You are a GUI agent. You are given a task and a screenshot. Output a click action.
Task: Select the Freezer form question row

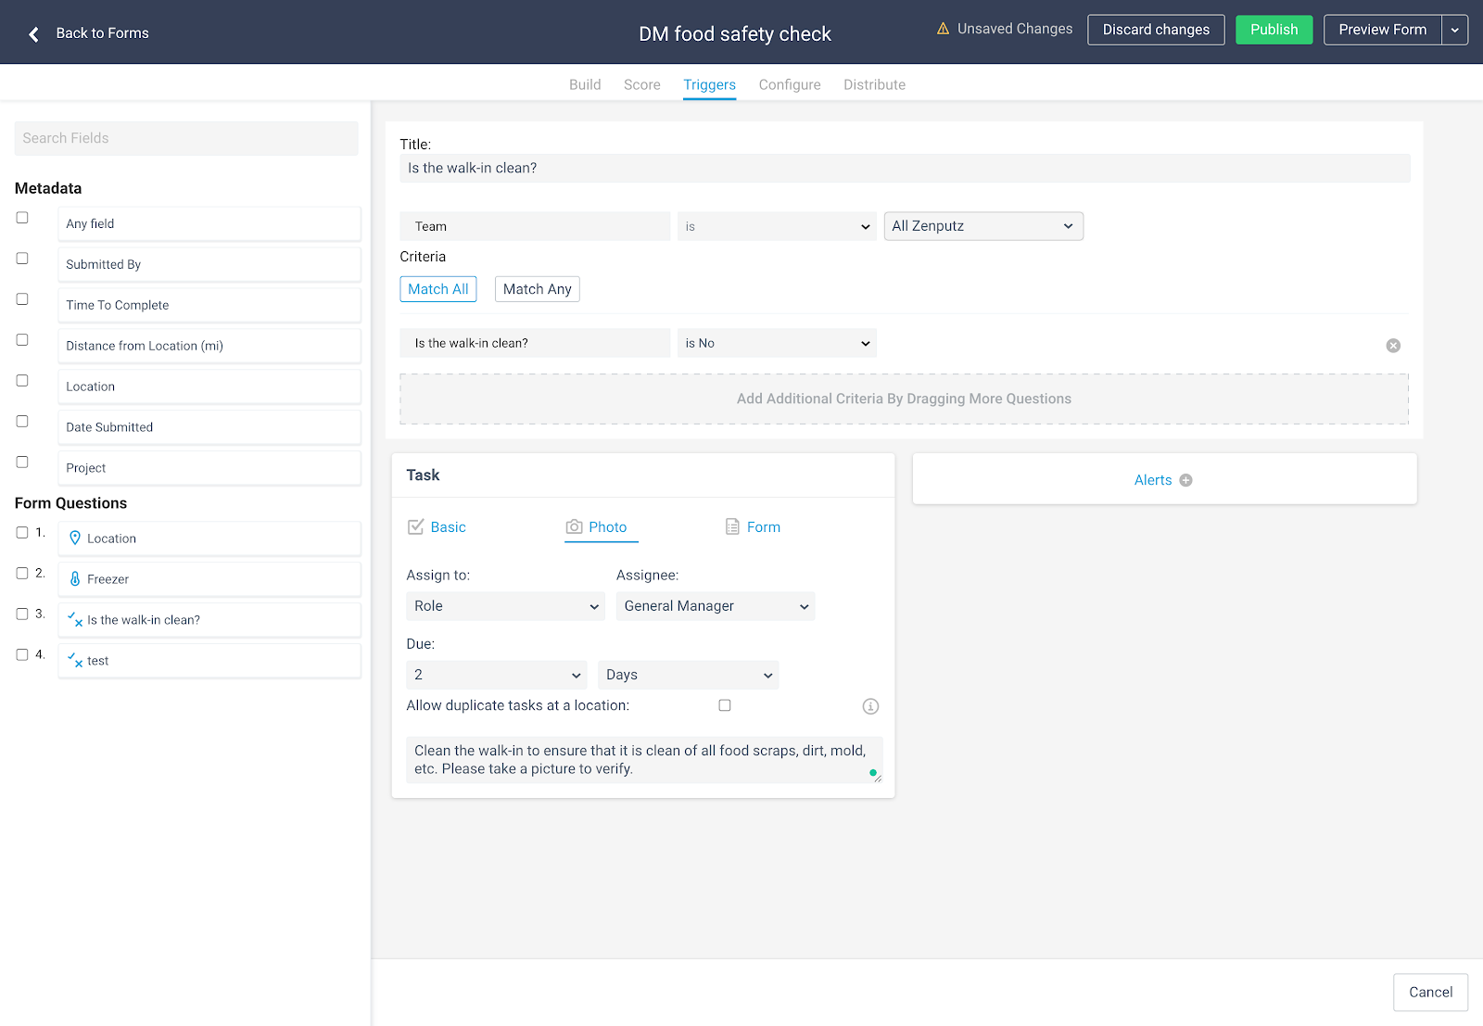pyautogui.click(x=209, y=579)
